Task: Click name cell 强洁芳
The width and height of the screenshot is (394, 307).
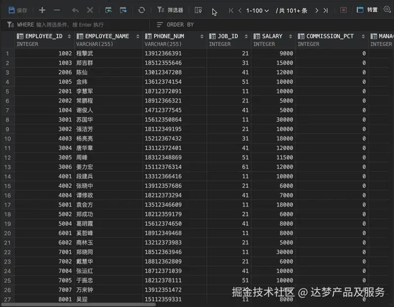Action: [108, 129]
